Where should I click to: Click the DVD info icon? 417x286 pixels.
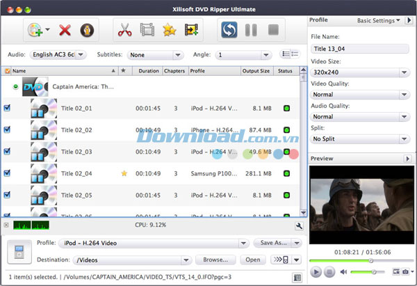coord(87,30)
